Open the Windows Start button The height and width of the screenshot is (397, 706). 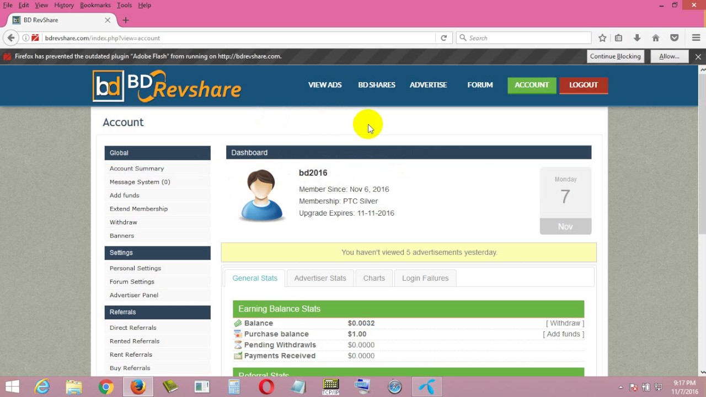[x=12, y=387]
